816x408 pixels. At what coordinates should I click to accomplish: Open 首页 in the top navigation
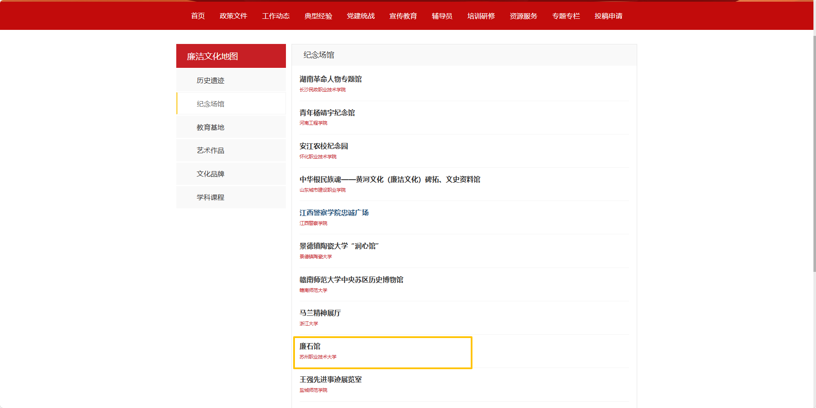click(198, 16)
